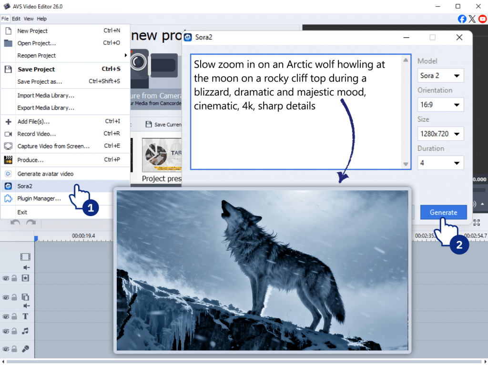Click the Open Project folder icon

[x=8, y=43]
